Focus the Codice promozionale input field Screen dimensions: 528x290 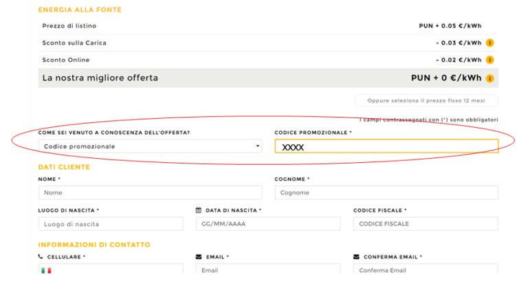click(x=386, y=146)
